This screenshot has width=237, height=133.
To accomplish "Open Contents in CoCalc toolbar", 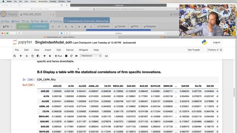I will pos(103,27).
